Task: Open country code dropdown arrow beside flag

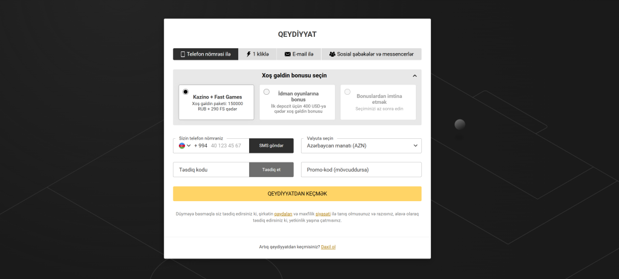Action: [189, 146]
